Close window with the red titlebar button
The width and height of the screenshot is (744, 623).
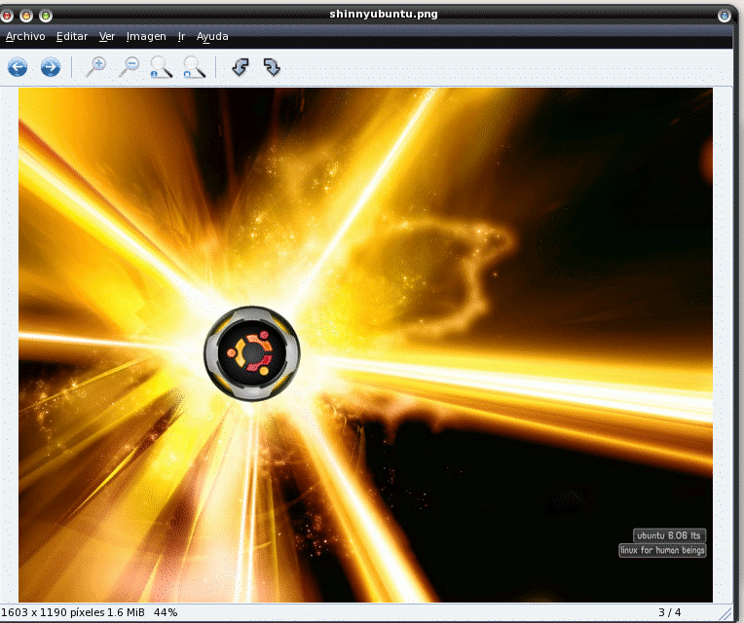(x=7, y=17)
